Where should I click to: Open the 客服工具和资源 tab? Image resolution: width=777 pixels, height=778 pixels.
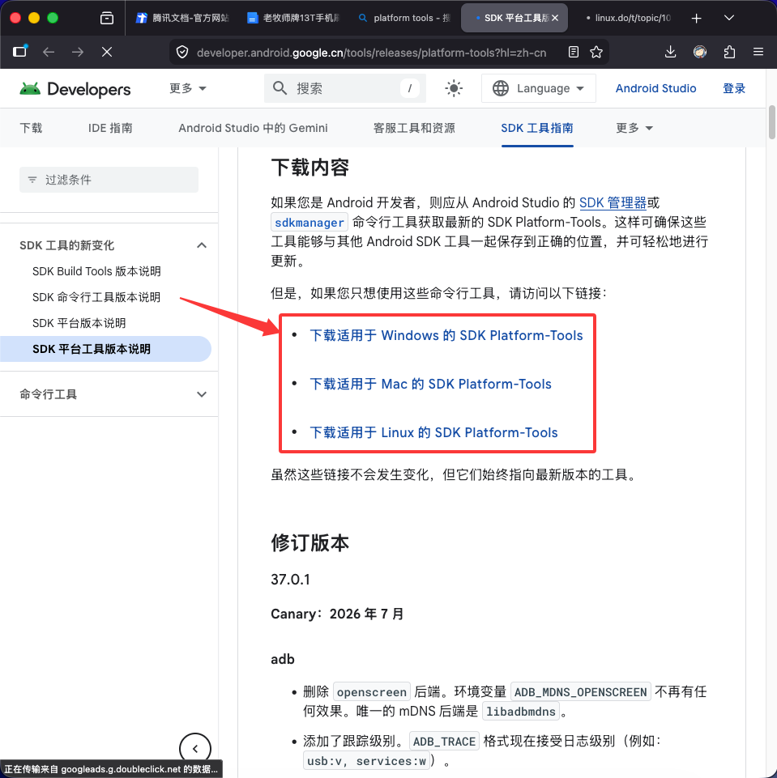coord(414,128)
